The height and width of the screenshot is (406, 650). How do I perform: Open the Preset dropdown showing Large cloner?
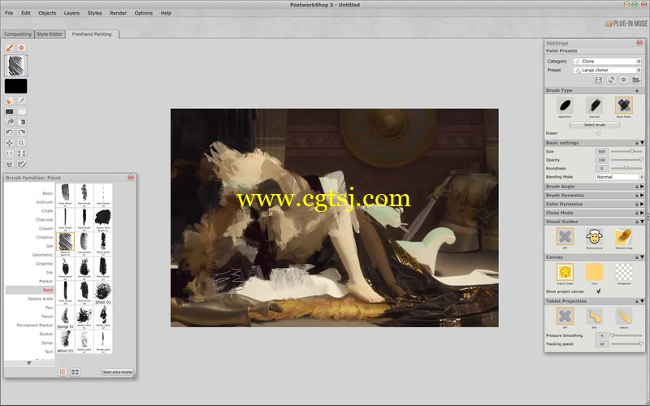[x=607, y=70]
